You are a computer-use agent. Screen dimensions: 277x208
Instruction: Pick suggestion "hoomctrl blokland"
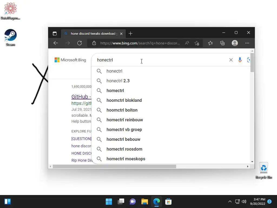click(x=171, y=100)
